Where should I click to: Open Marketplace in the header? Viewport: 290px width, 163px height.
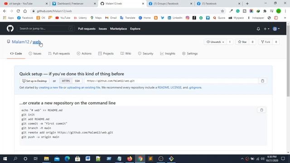[x=118, y=29]
